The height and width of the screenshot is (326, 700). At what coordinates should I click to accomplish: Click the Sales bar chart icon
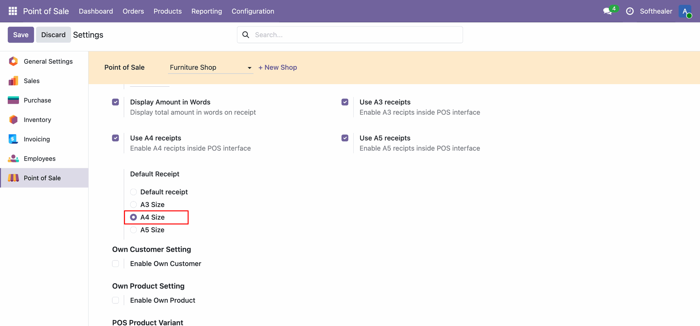click(13, 81)
